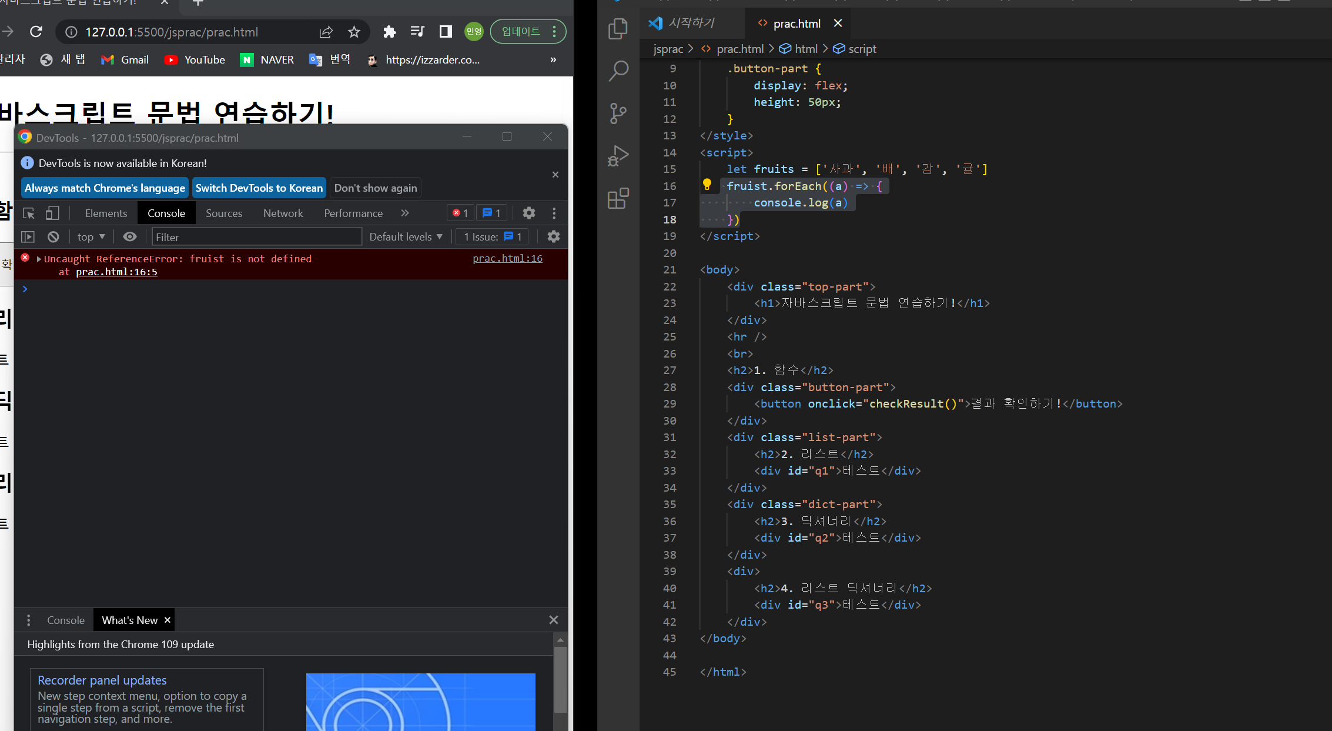
Task: Click the 1 Issue link in console toolbar
Action: pyautogui.click(x=493, y=237)
